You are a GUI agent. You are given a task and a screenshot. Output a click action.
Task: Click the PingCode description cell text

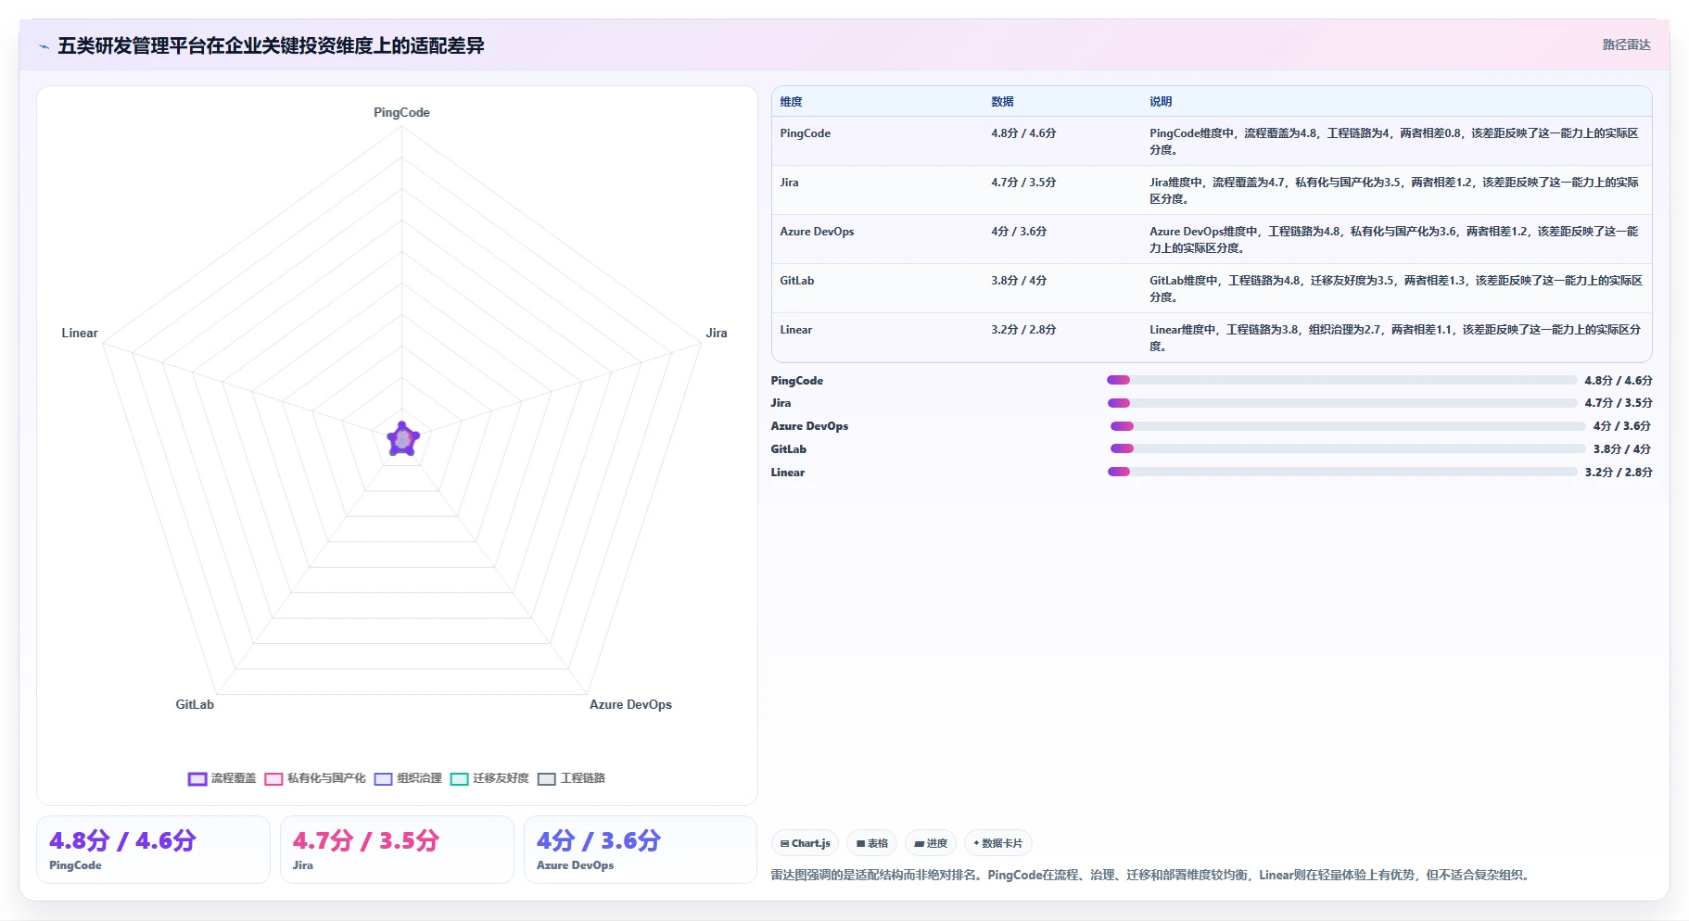click(1394, 142)
